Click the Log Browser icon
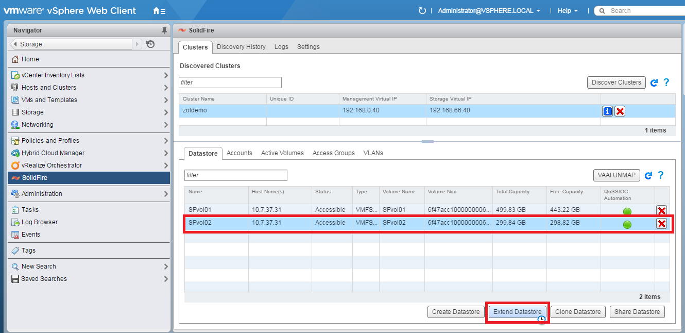The height and width of the screenshot is (333, 685). click(15, 222)
